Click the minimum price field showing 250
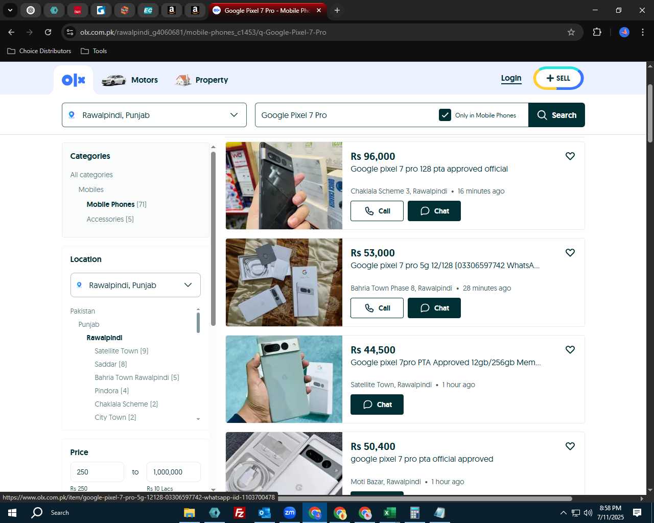The image size is (654, 523). pos(97,472)
